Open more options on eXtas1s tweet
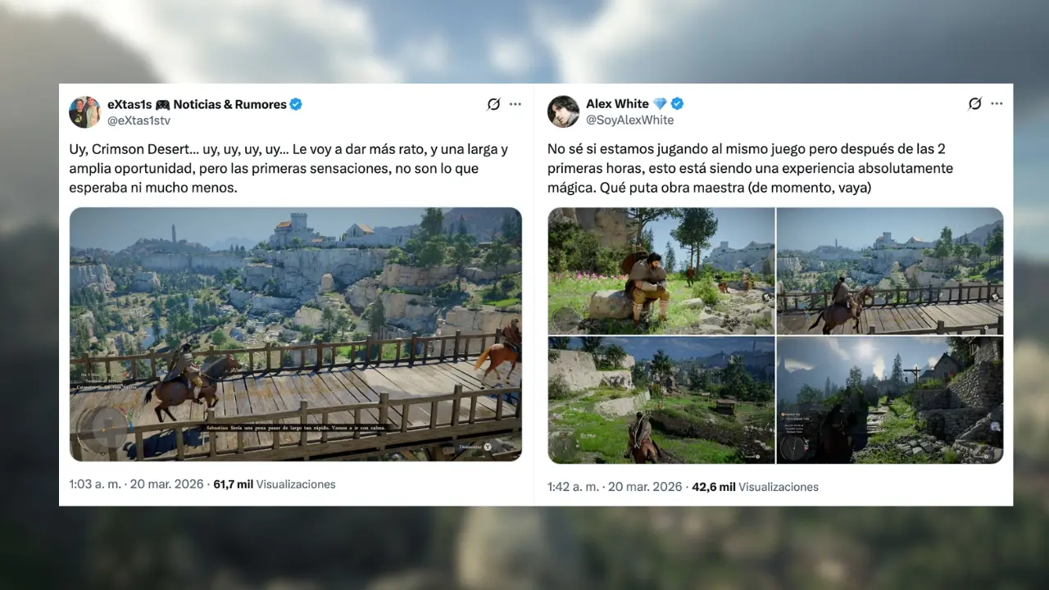 515,104
